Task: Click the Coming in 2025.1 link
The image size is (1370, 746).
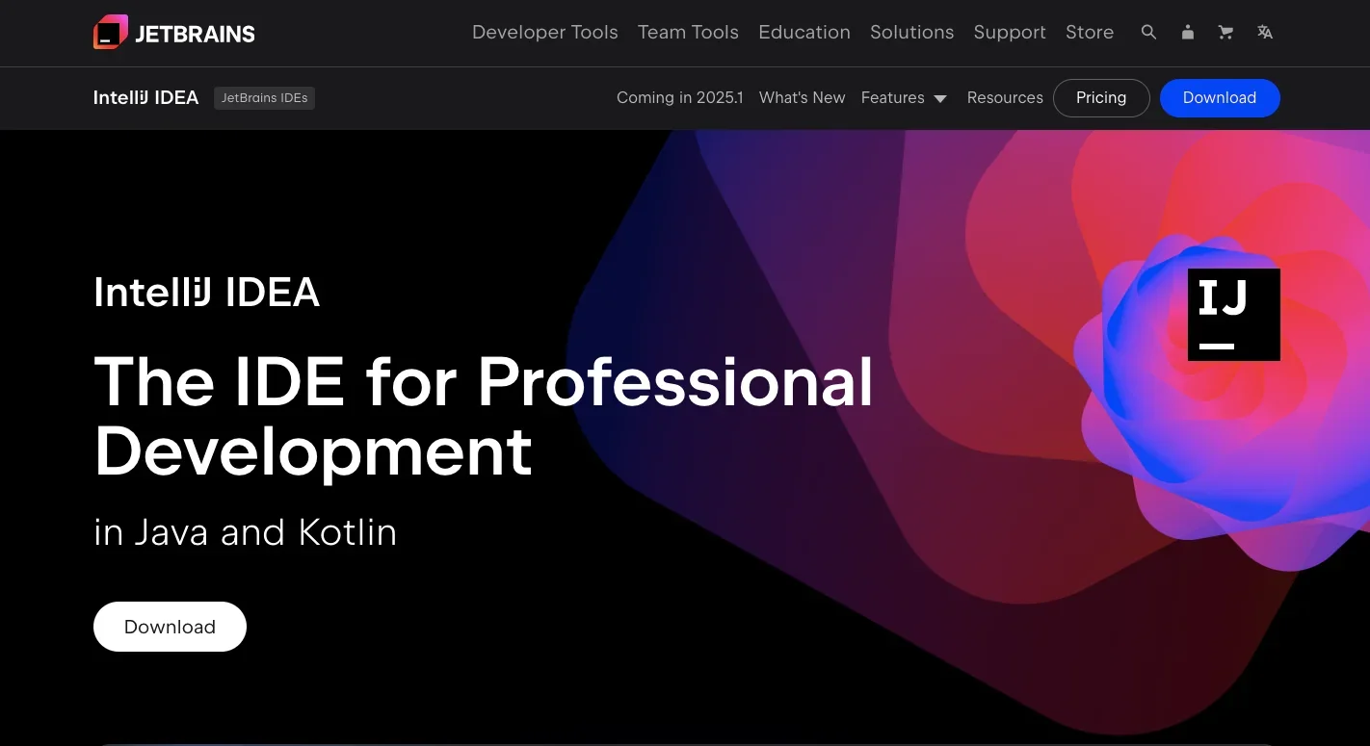Action: (679, 98)
